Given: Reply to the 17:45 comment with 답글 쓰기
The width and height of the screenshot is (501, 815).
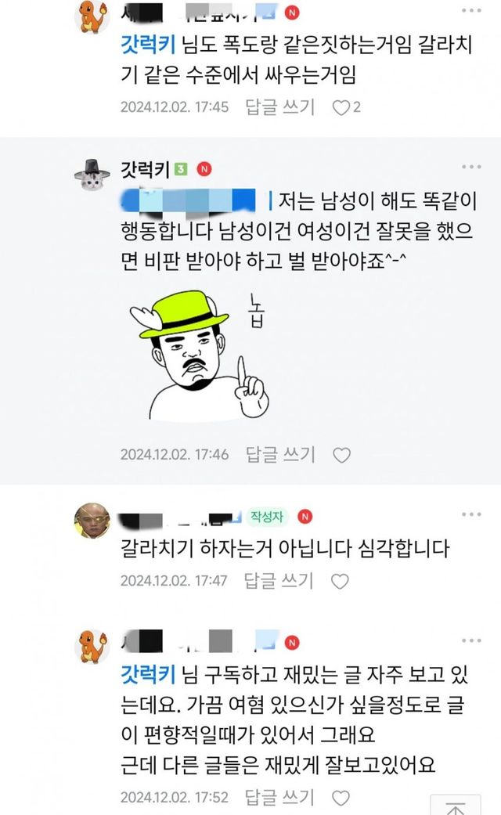Looking at the screenshot, I should tap(279, 107).
